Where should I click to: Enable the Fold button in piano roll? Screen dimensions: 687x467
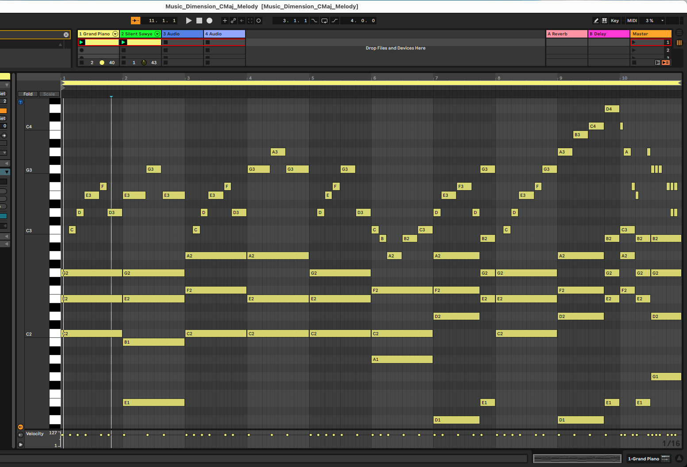pos(28,94)
